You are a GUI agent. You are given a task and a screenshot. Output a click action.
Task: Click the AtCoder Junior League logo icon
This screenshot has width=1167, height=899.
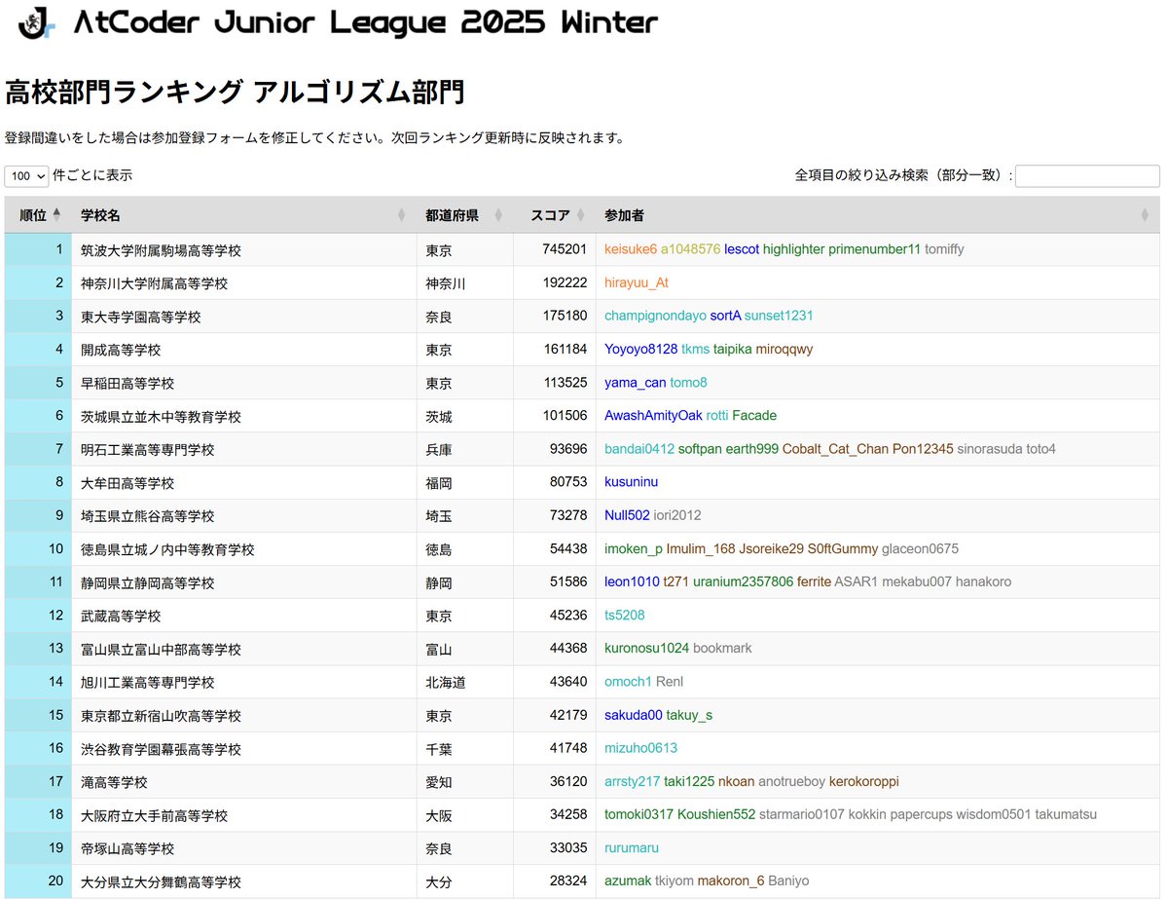[x=36, y=23]
